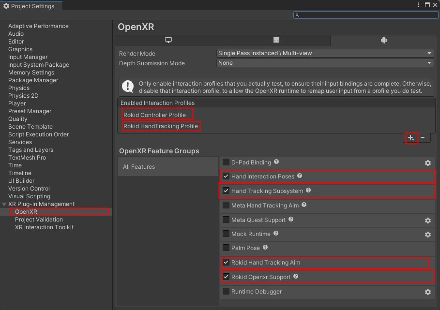
Task: Add an interaction profile with plus button
Action: [411, 138]
